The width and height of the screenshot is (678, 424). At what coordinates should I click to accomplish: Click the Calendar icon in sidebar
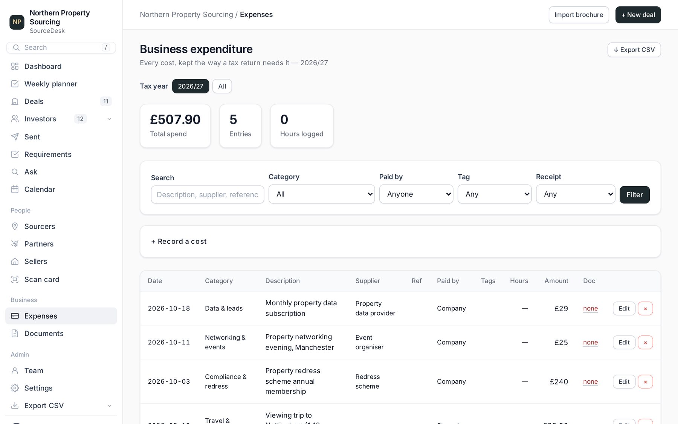pos(15,189)
